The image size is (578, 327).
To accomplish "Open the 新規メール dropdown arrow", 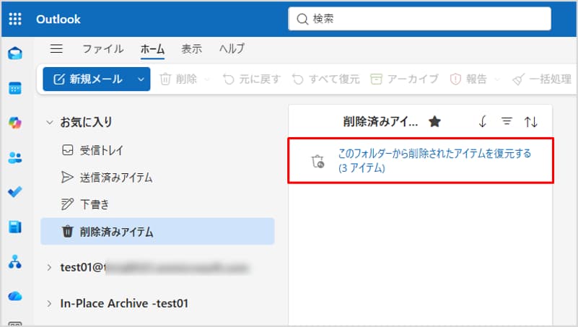I will click(140, 79).
